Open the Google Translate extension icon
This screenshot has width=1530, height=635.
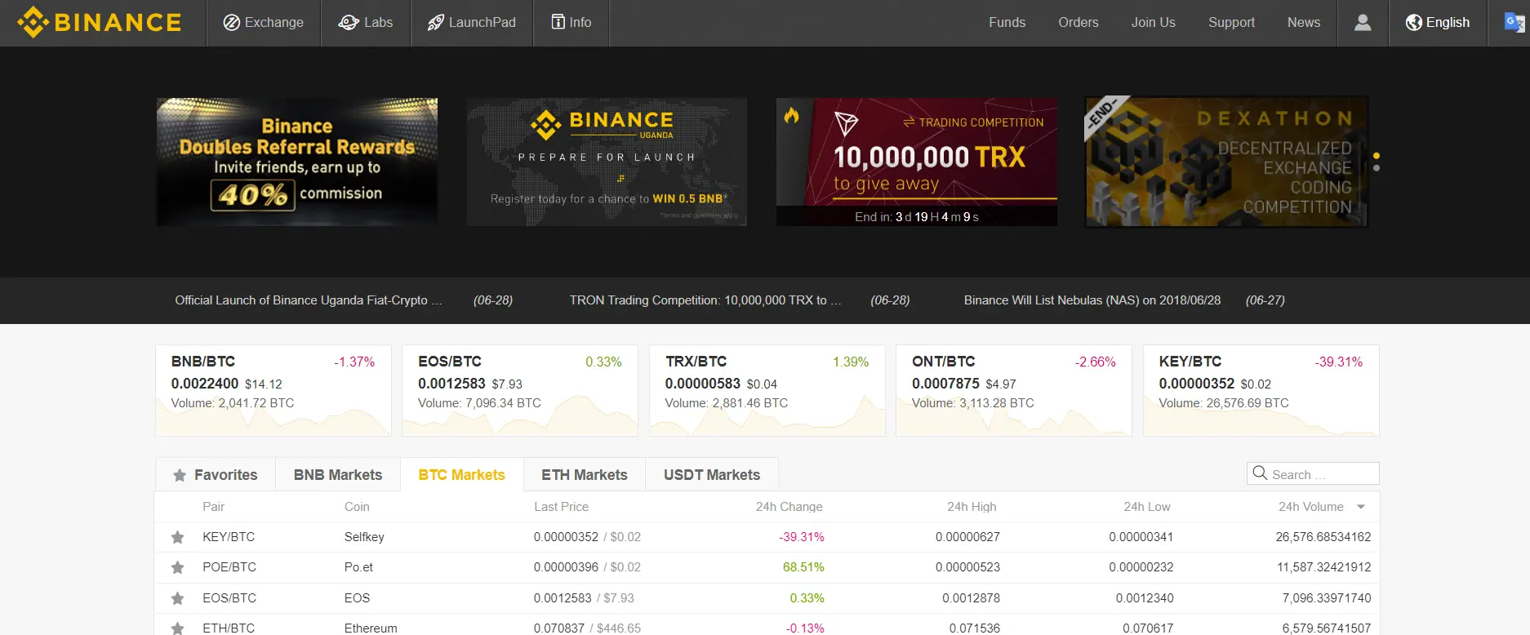(x=1514, y=22)
